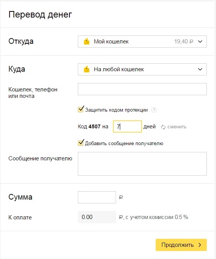Focus the 'Сообщение получателю' text area
This screenshot has height=259, width=216.
point(142,164)
